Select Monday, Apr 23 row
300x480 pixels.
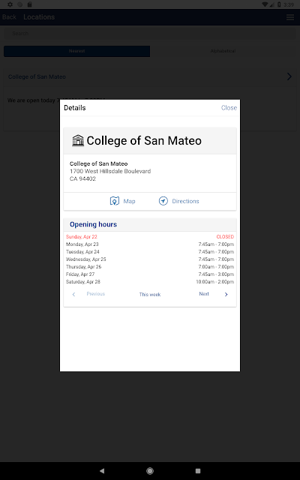coord(150,244)
